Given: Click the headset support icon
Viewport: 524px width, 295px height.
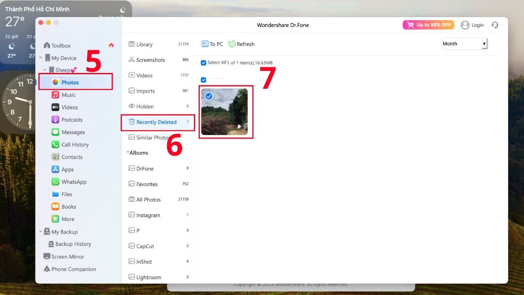Looking at the screenshot, I should [495, 25].
